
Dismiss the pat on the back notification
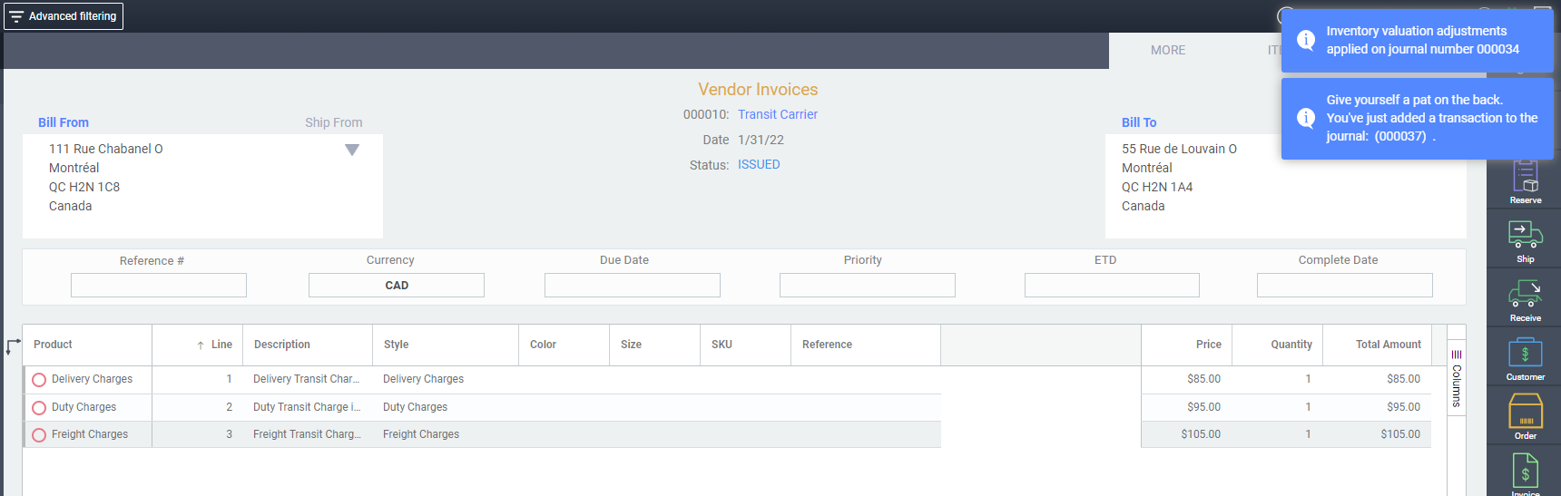1417,119
